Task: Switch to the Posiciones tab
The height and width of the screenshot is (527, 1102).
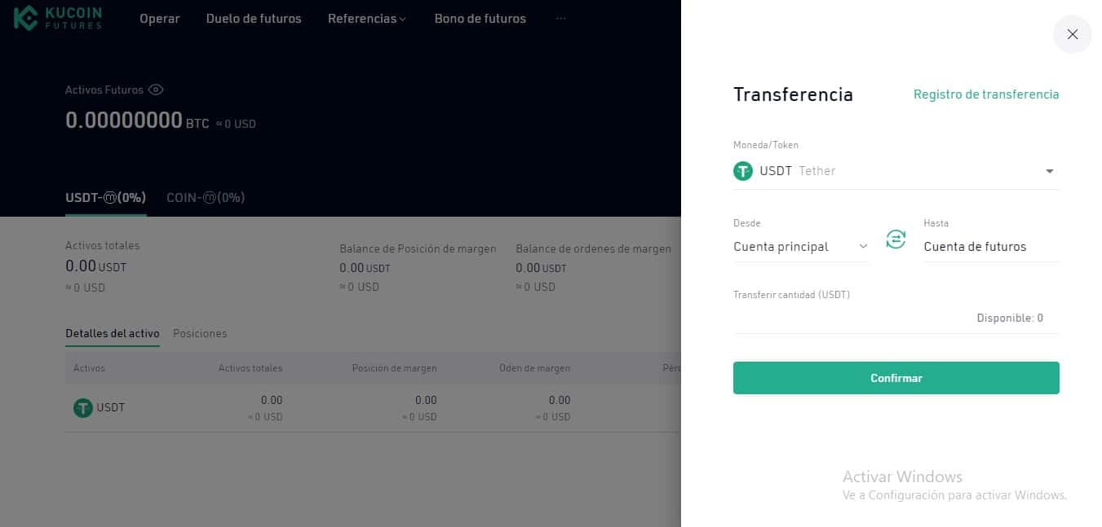Action: click(x=200, y=333)
